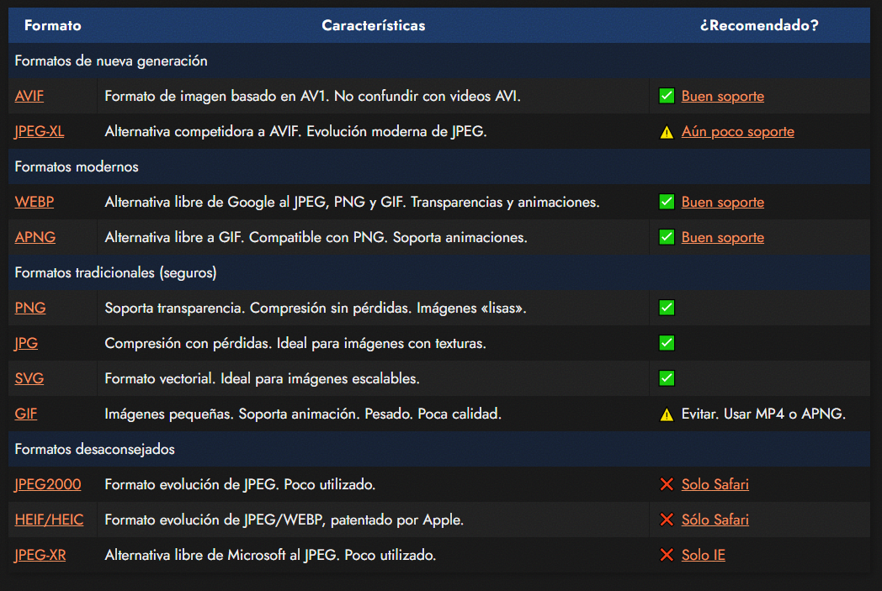882x591 pixels.
Task: Click 'Buen soporte' link in APNG row
Action: click(x=722, y=237)
